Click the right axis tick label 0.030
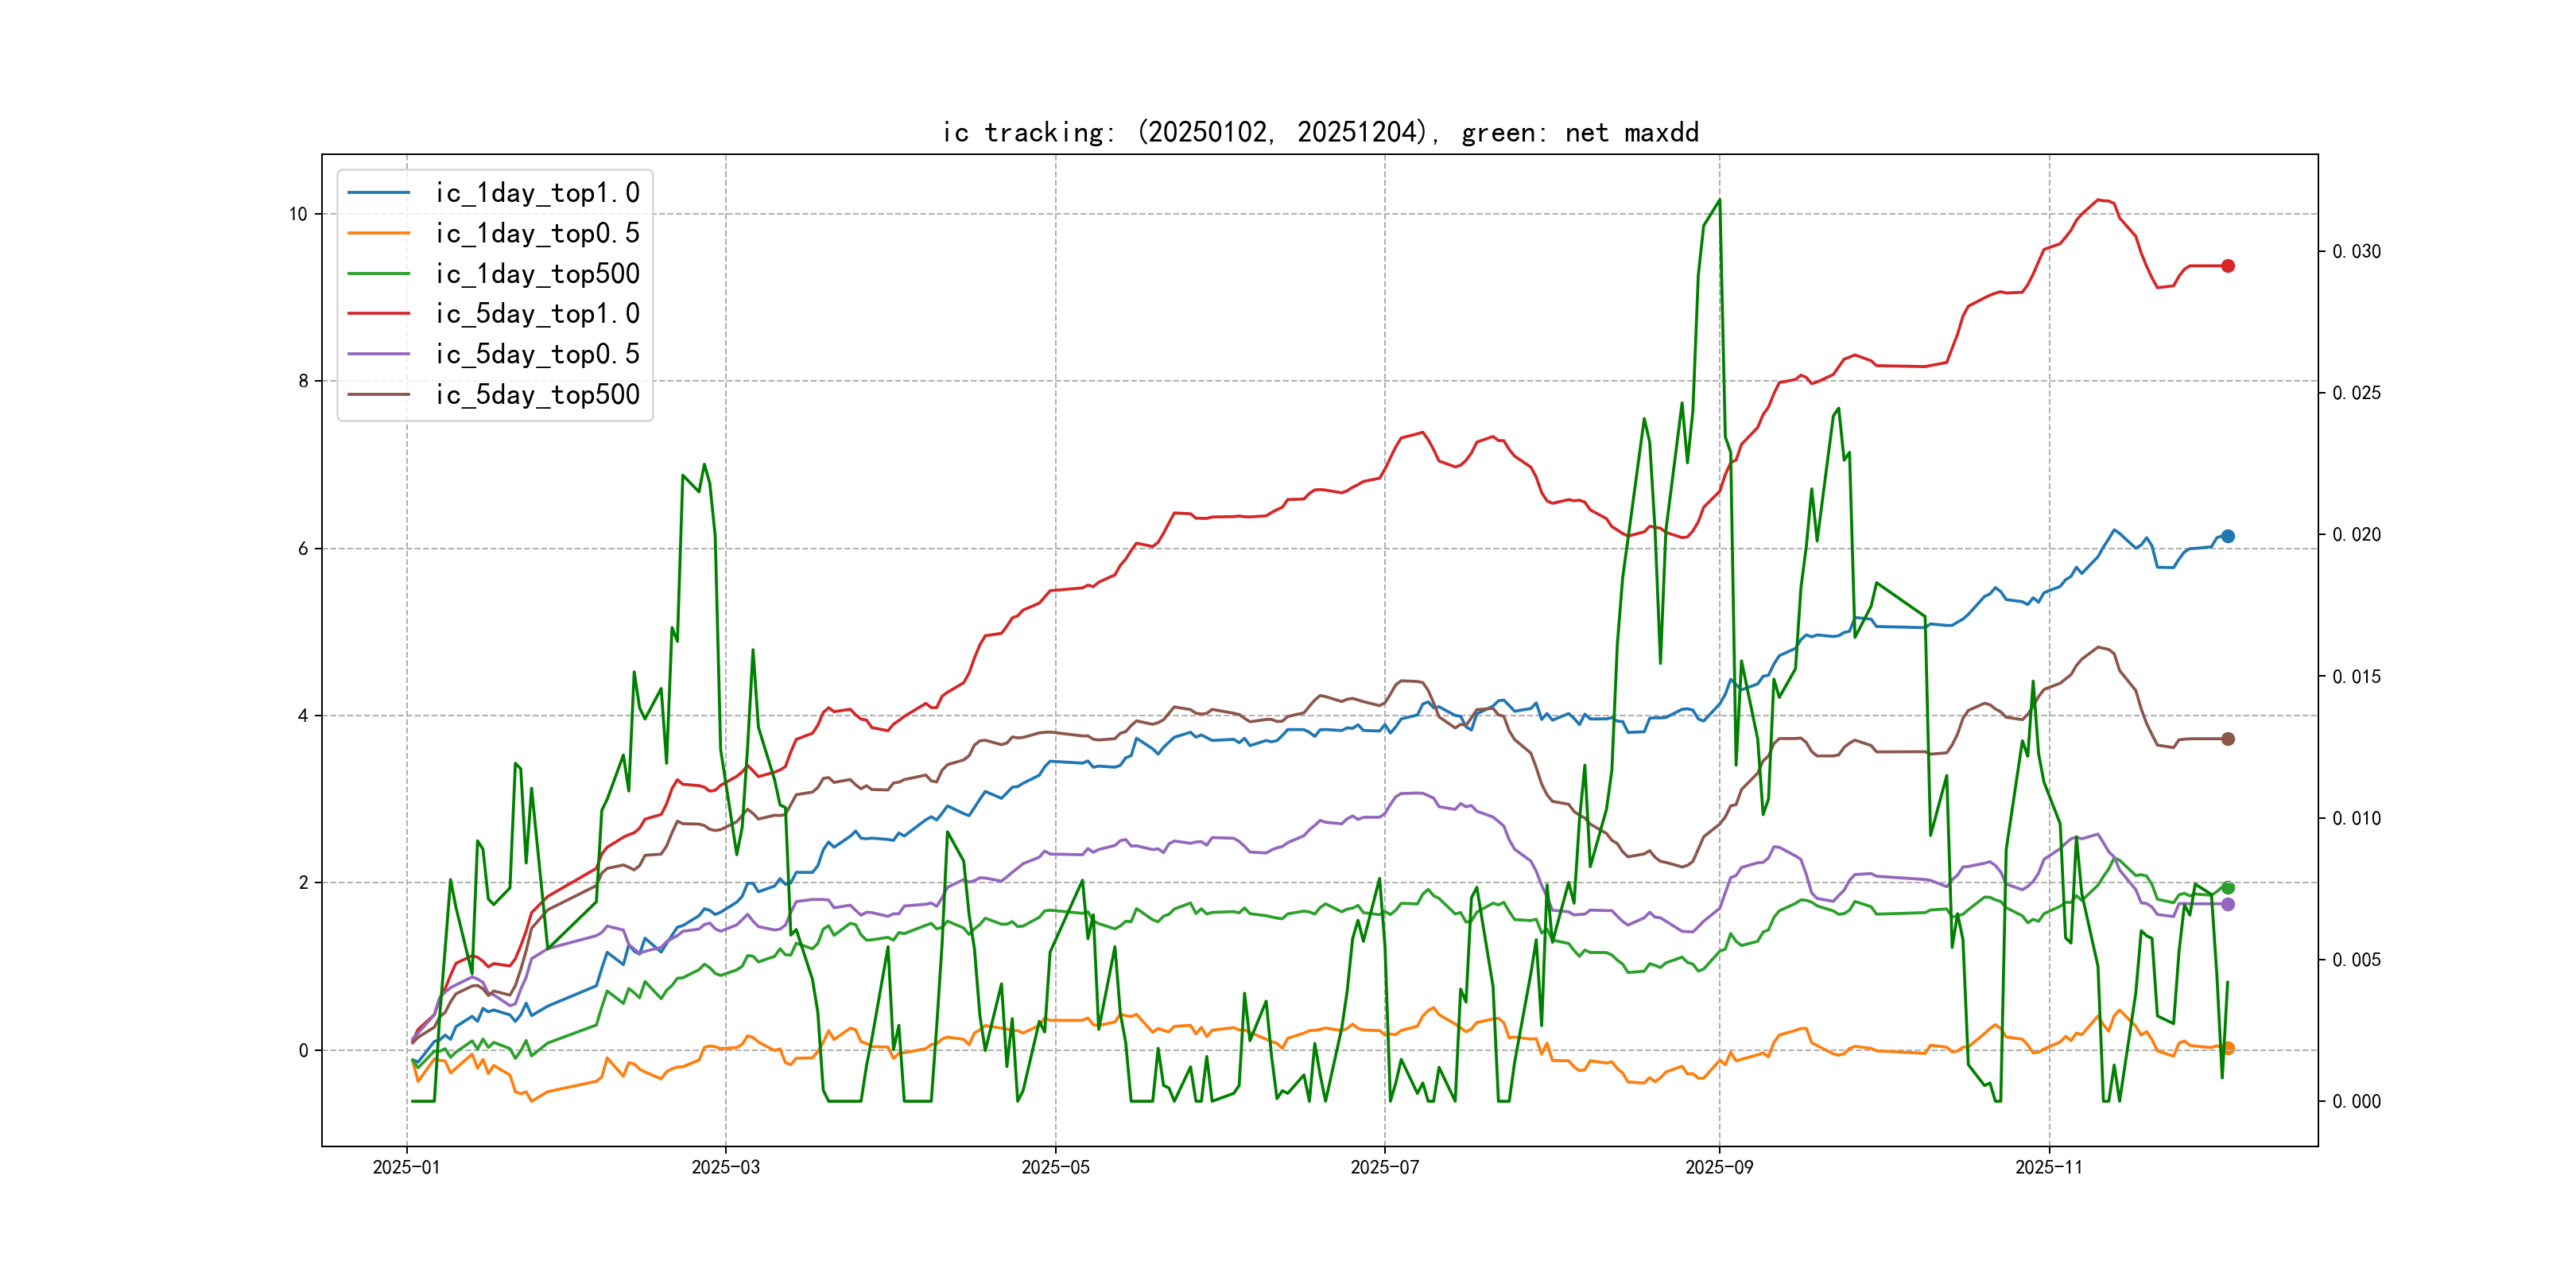2576x1288 pixels. (2356, 251)
